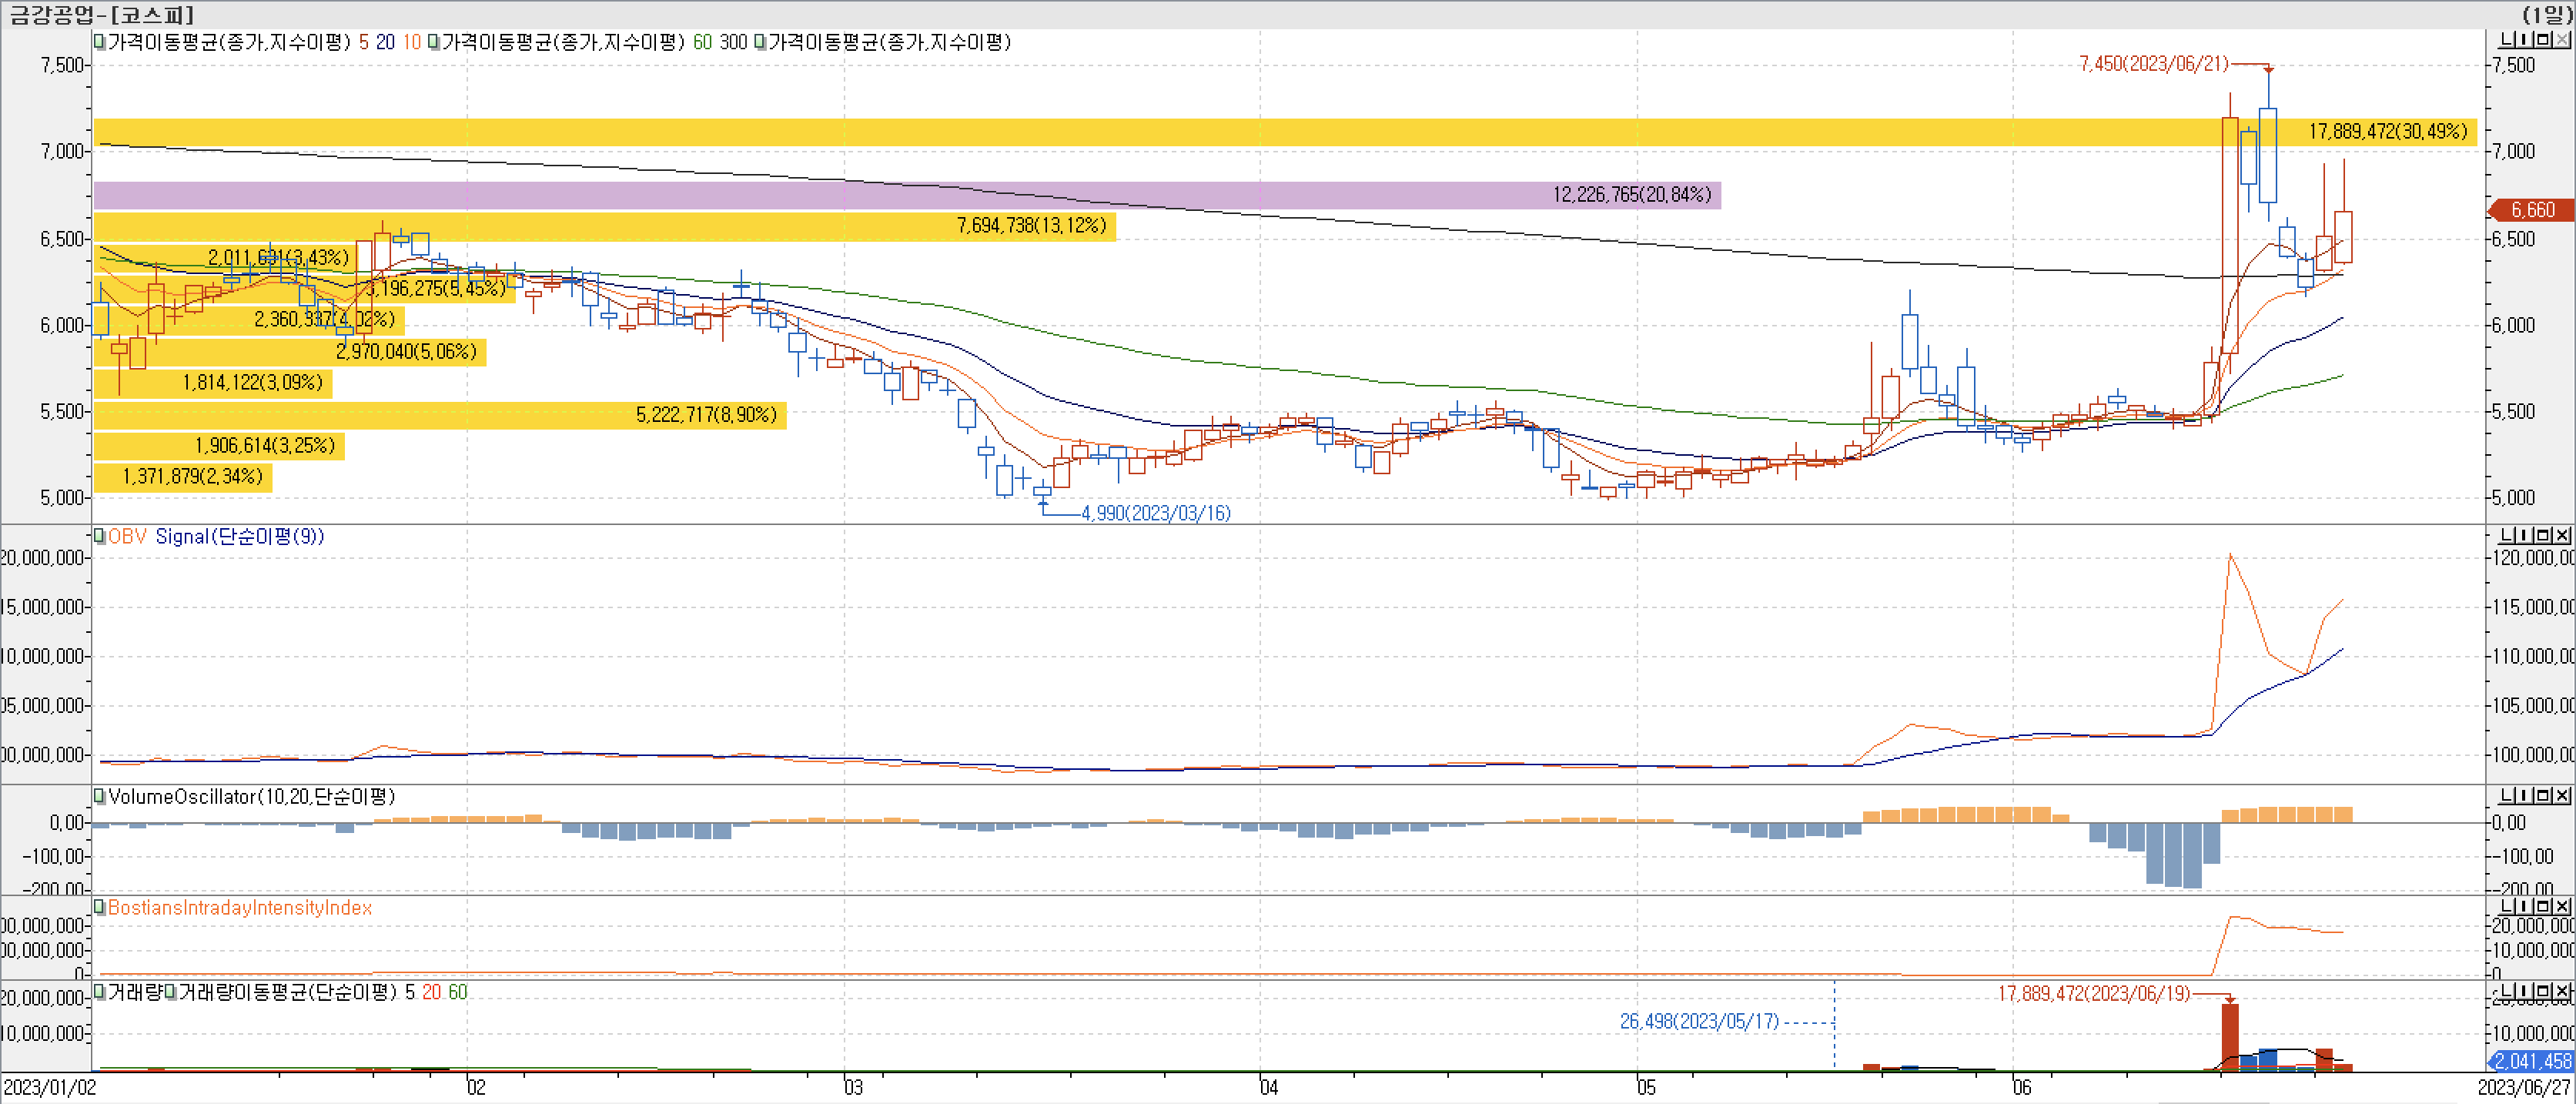
Task: Toggle the OBV indicator square marker
Action: (99, 536)
